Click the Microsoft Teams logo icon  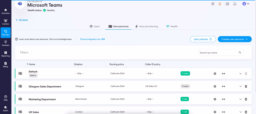tap(20, 3)
